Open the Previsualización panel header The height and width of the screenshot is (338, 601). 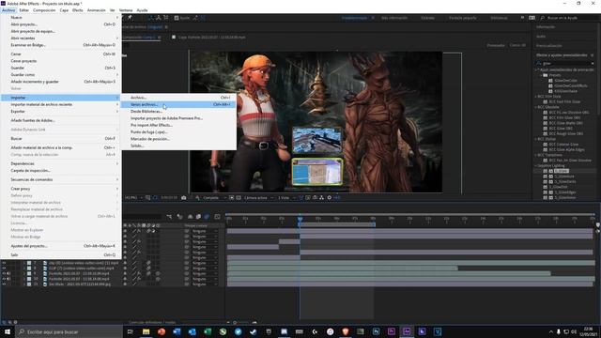(548, 46)
